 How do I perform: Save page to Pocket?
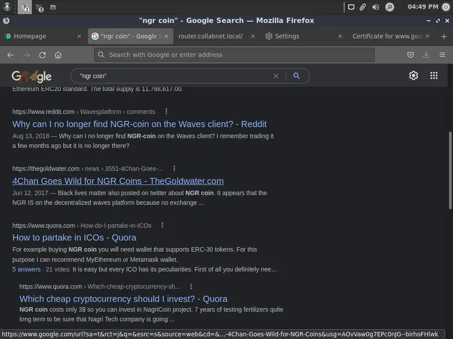tap(410, 55)
